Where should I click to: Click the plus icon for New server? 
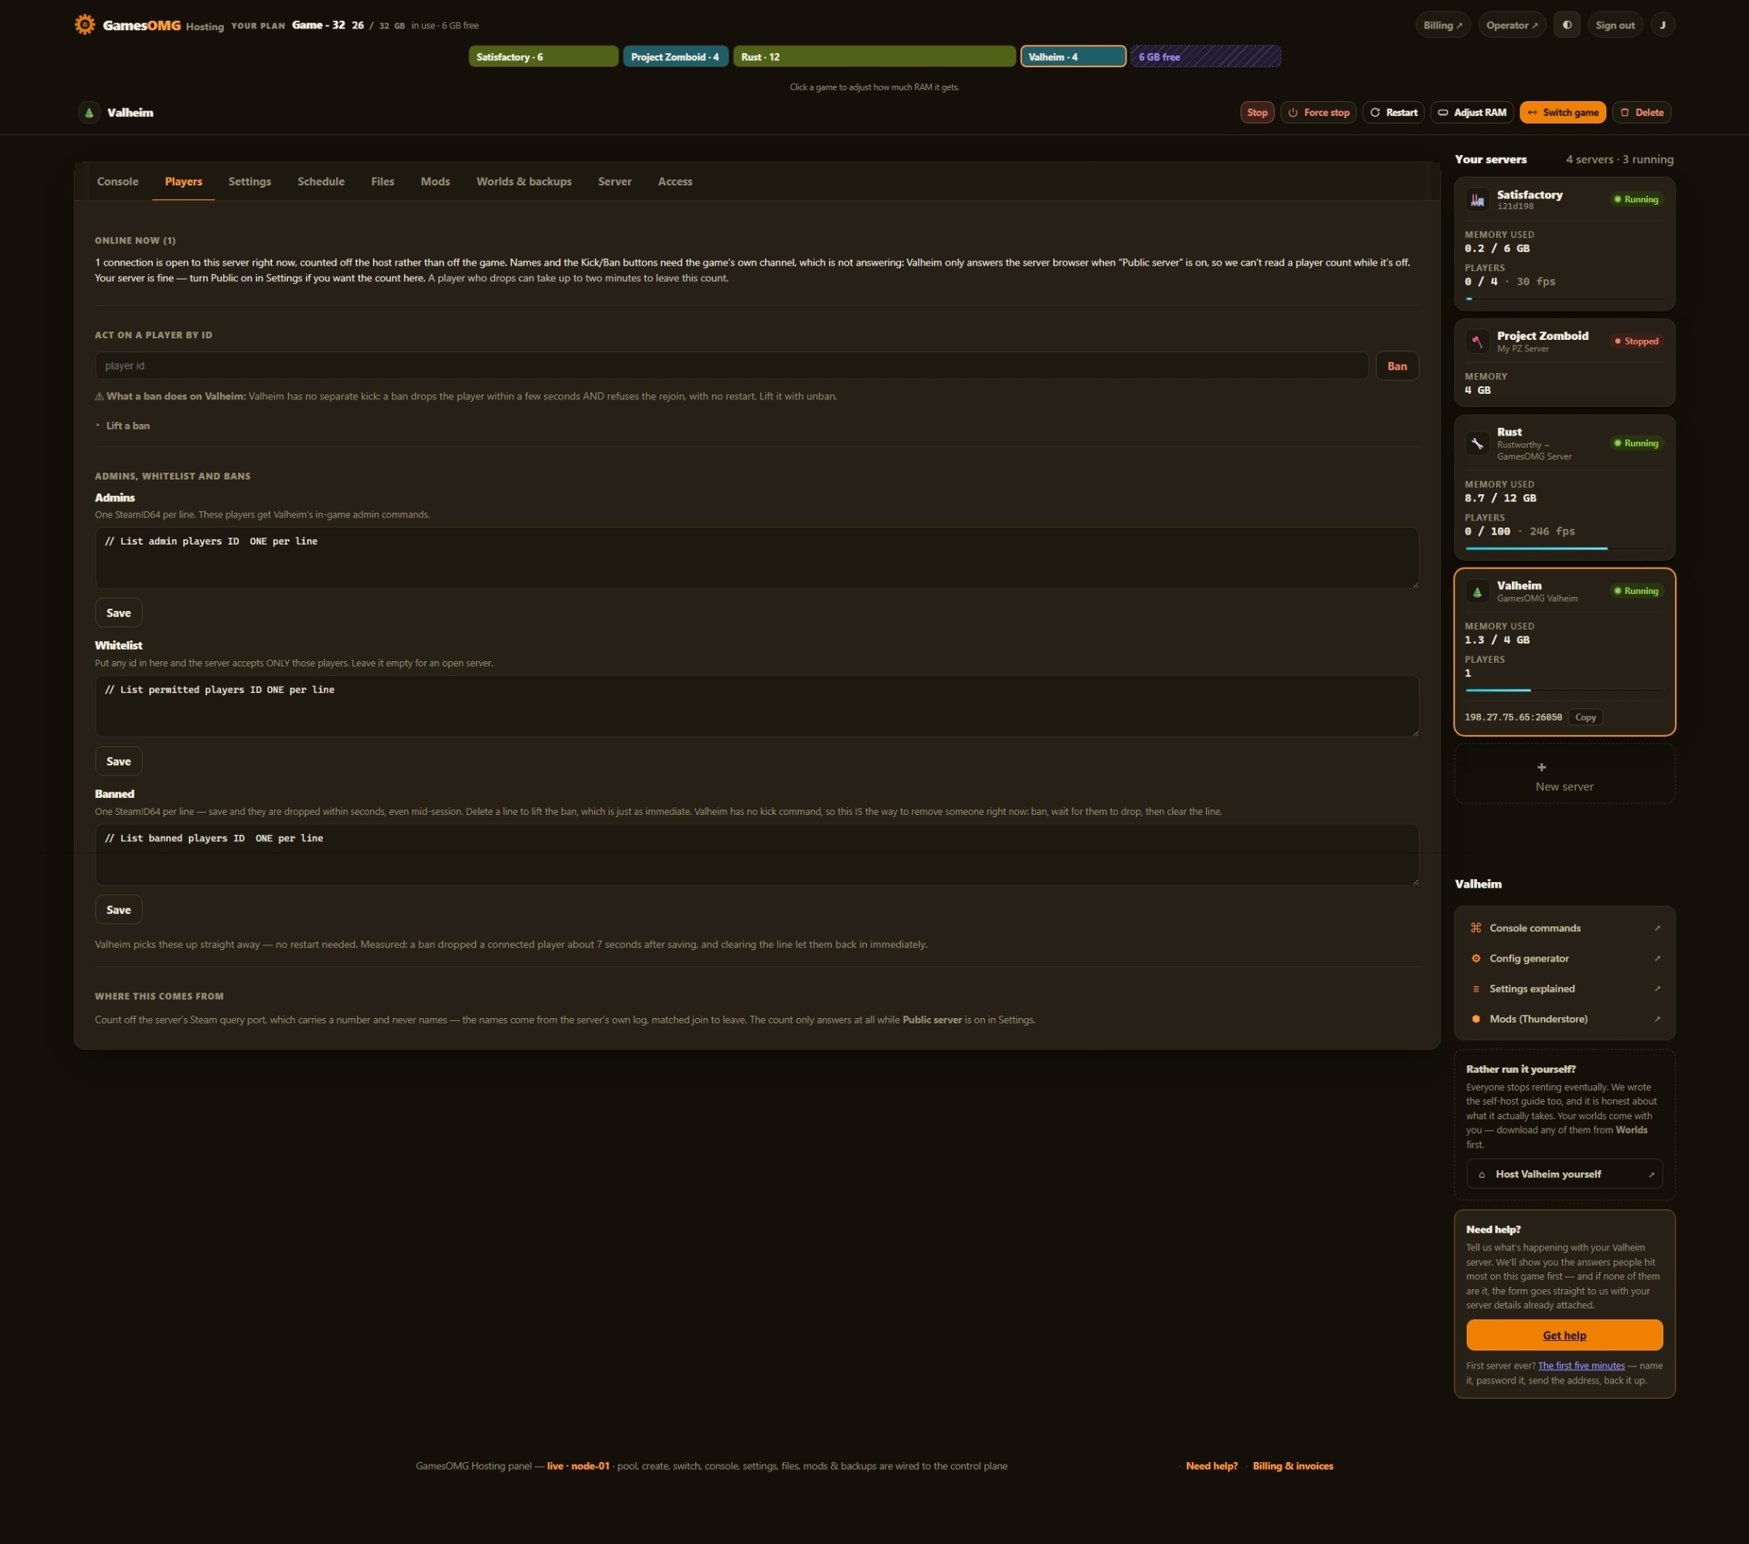point(1541,767)
